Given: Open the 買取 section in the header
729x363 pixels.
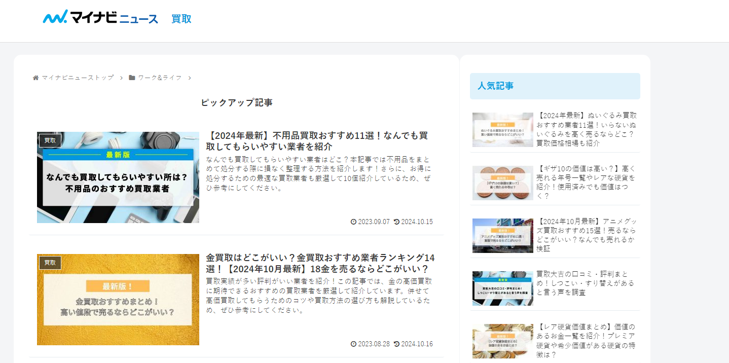Looking at the screenshot, I should click(180, 18).
